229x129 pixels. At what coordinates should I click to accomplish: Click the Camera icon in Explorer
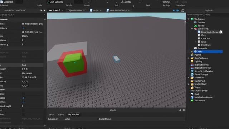point(195,22)
